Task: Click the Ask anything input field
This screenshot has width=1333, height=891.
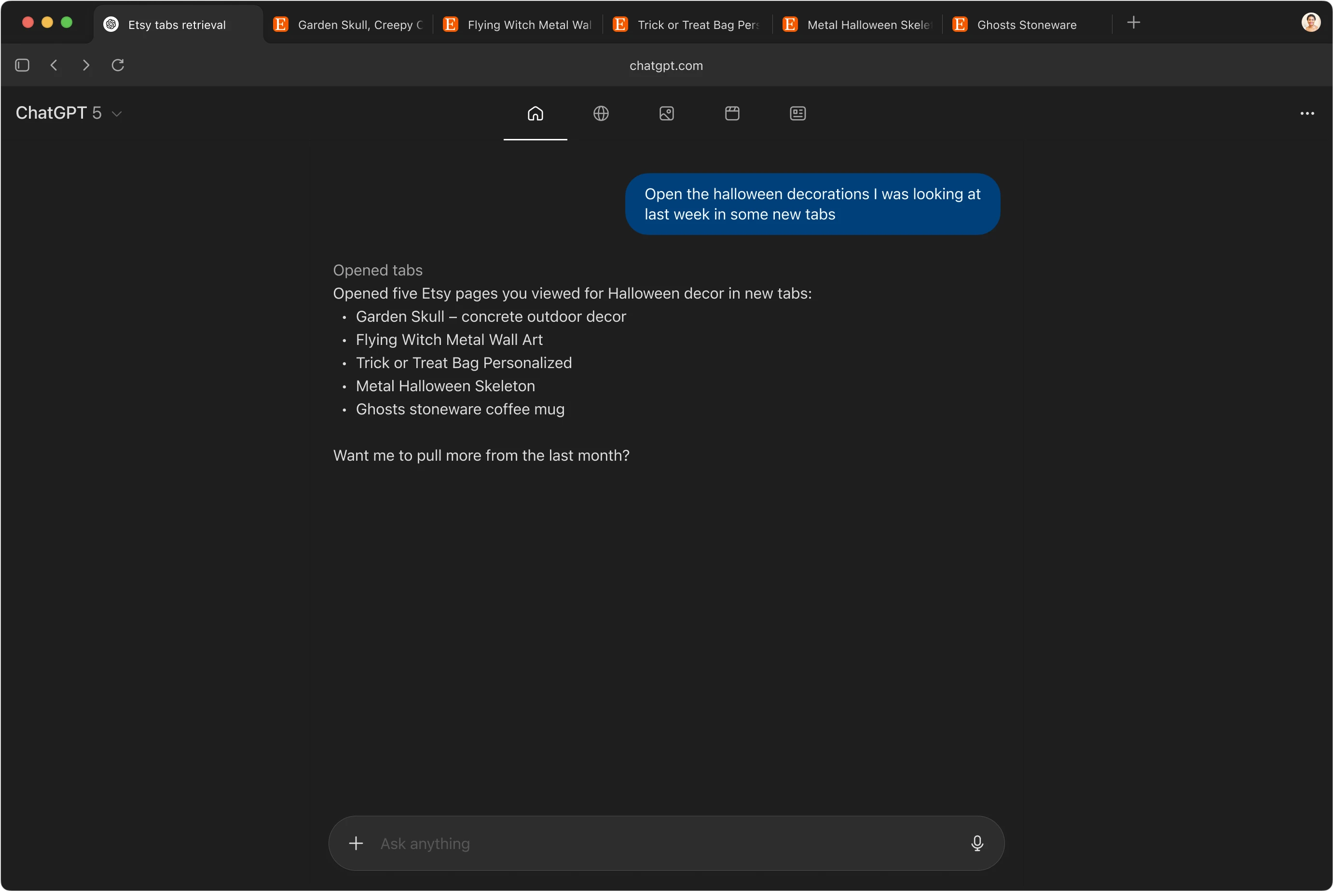Action: click(x=625, y=843)
